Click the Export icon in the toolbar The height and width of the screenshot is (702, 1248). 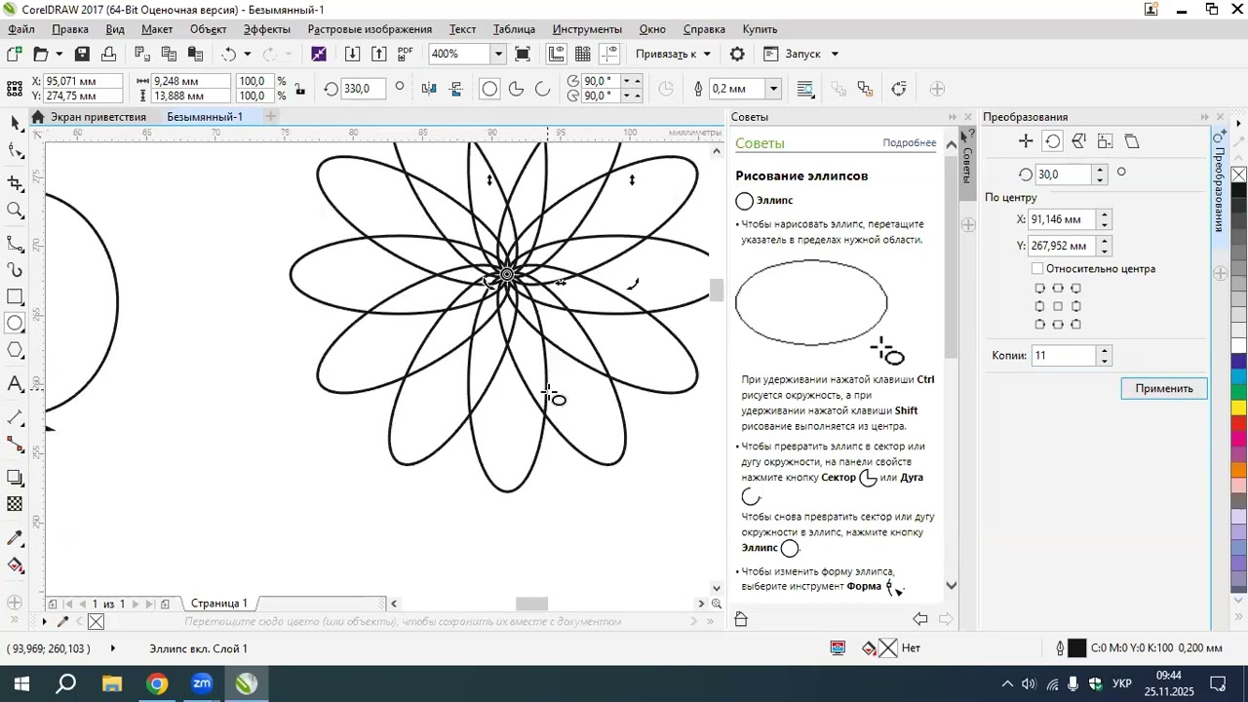click(378, 54)
